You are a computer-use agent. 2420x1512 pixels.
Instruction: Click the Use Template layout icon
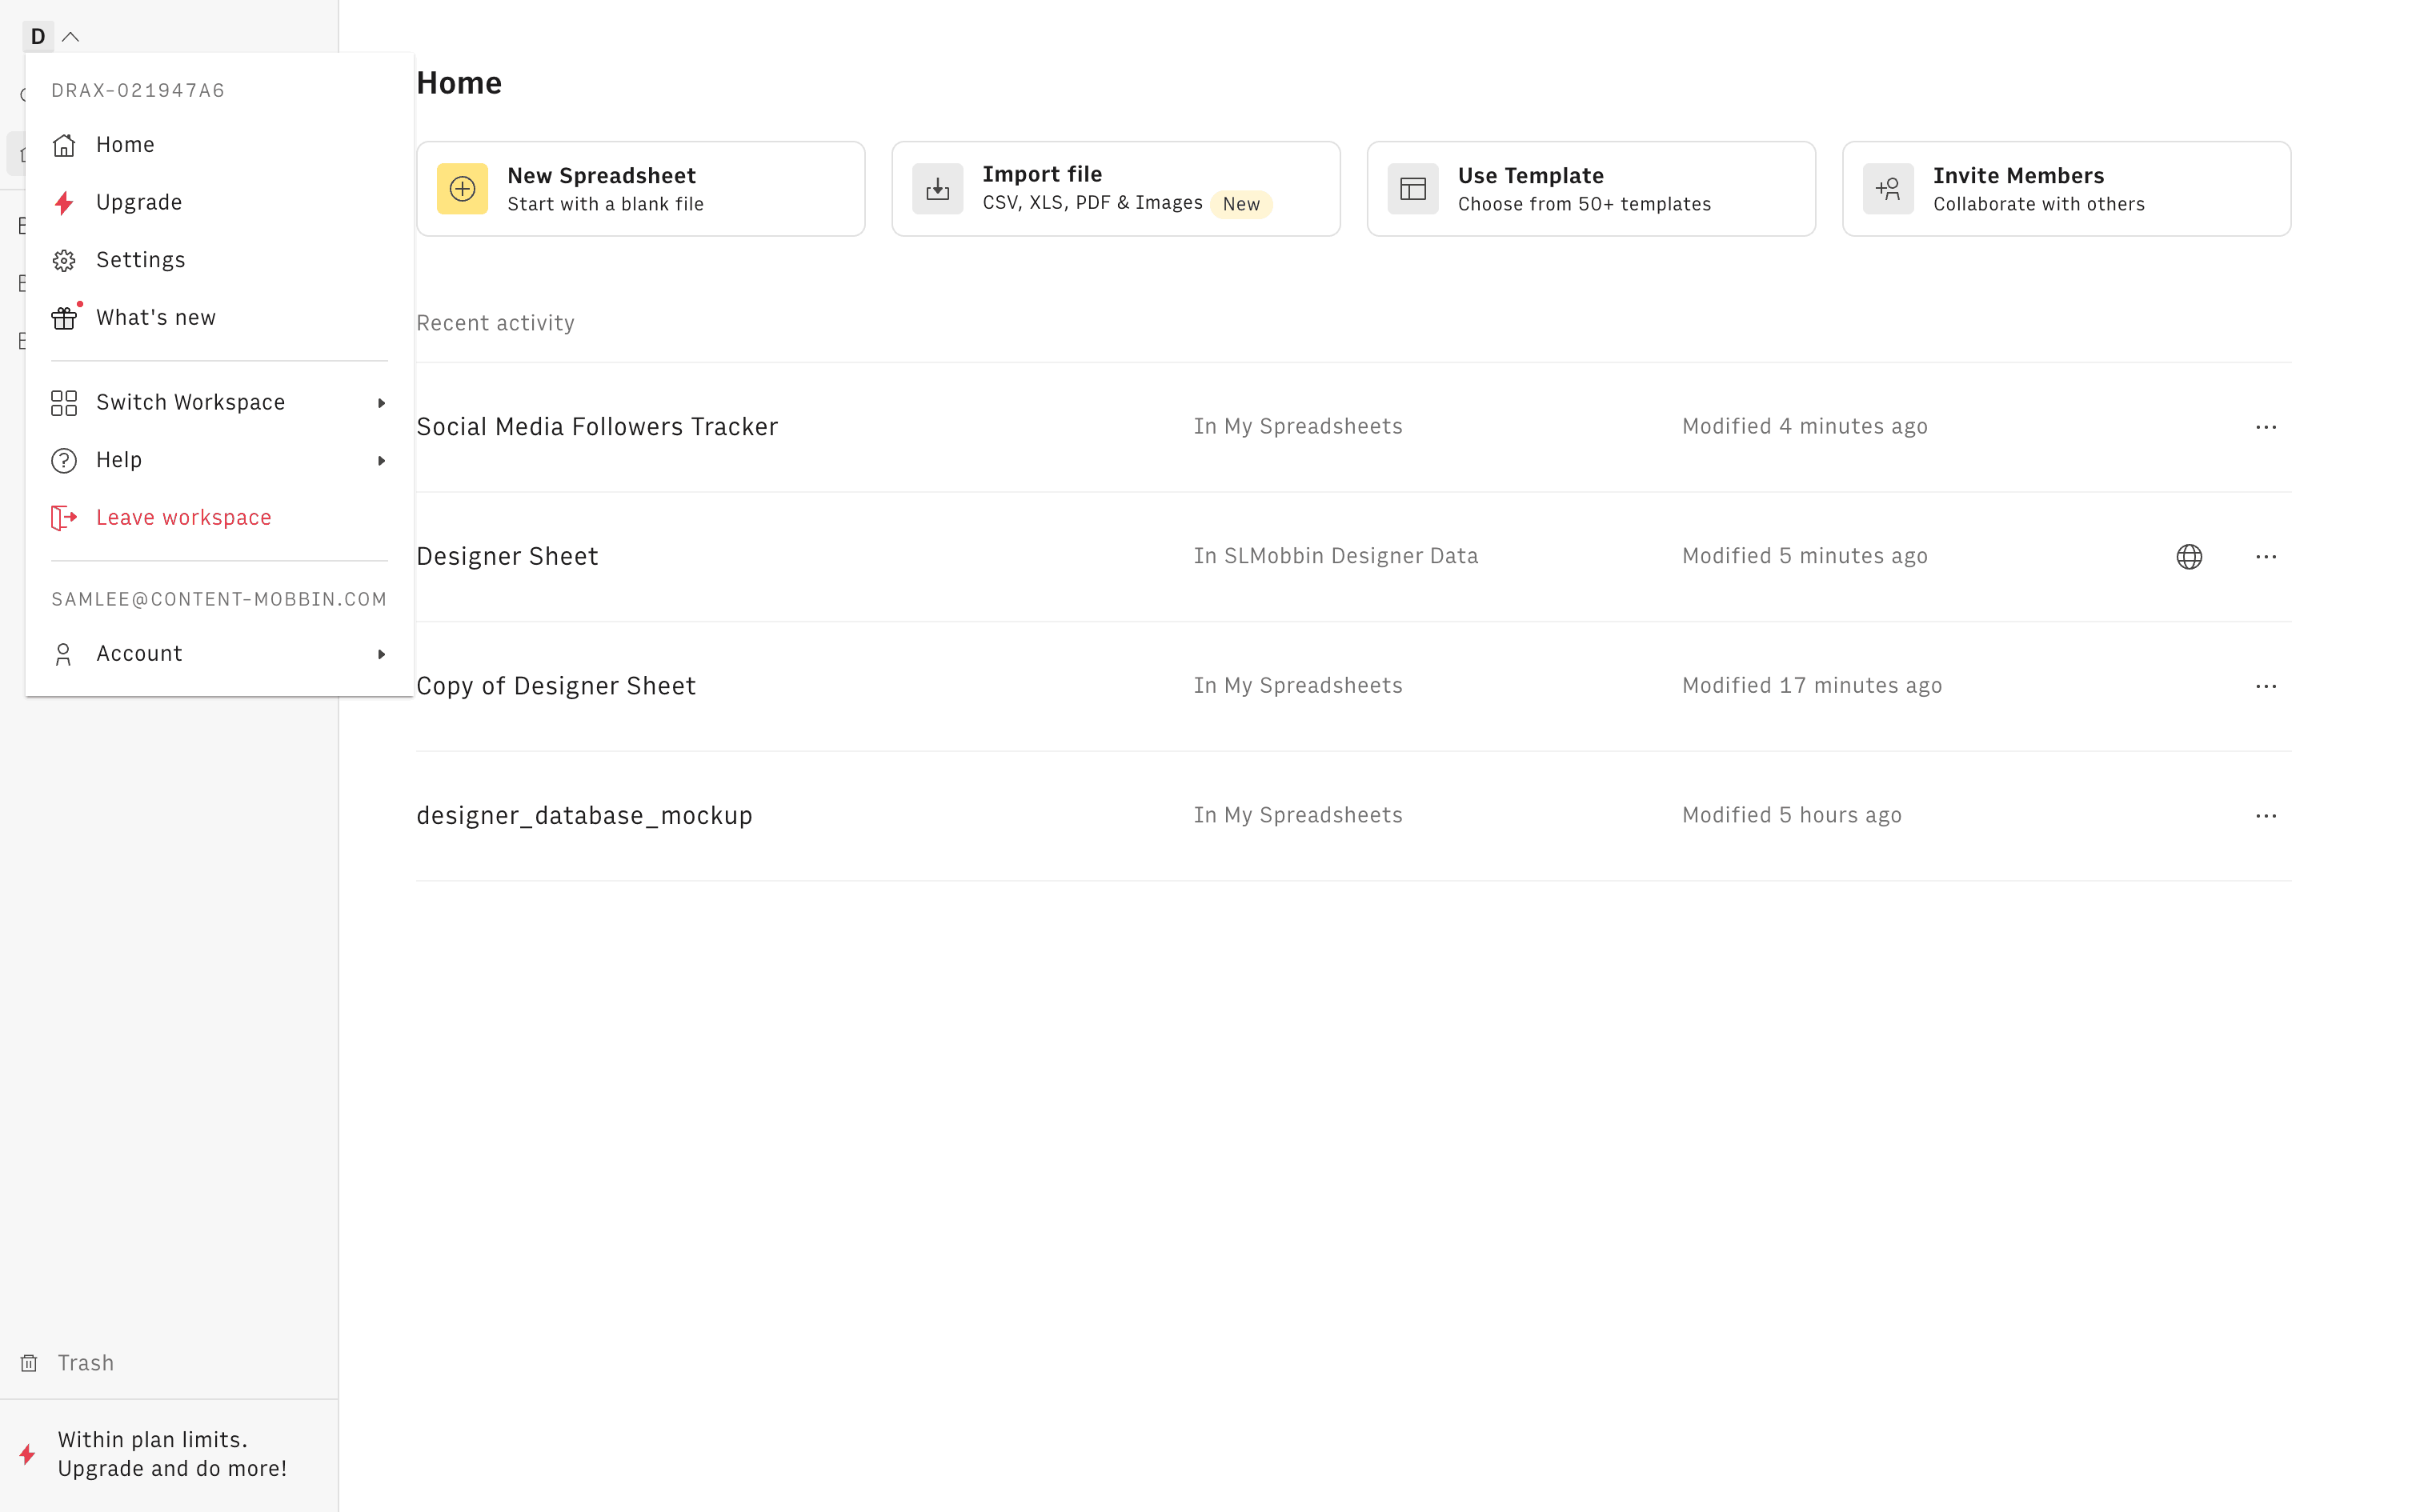pyautogui.click(x=1412, y=189)
